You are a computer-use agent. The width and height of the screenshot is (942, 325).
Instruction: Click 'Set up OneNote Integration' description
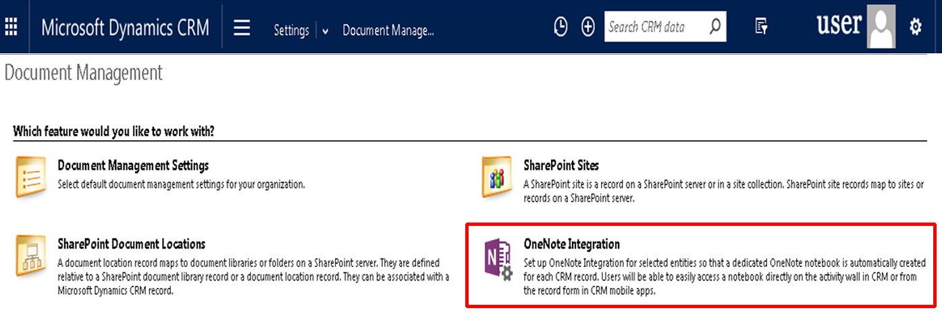tap(725, 276)
